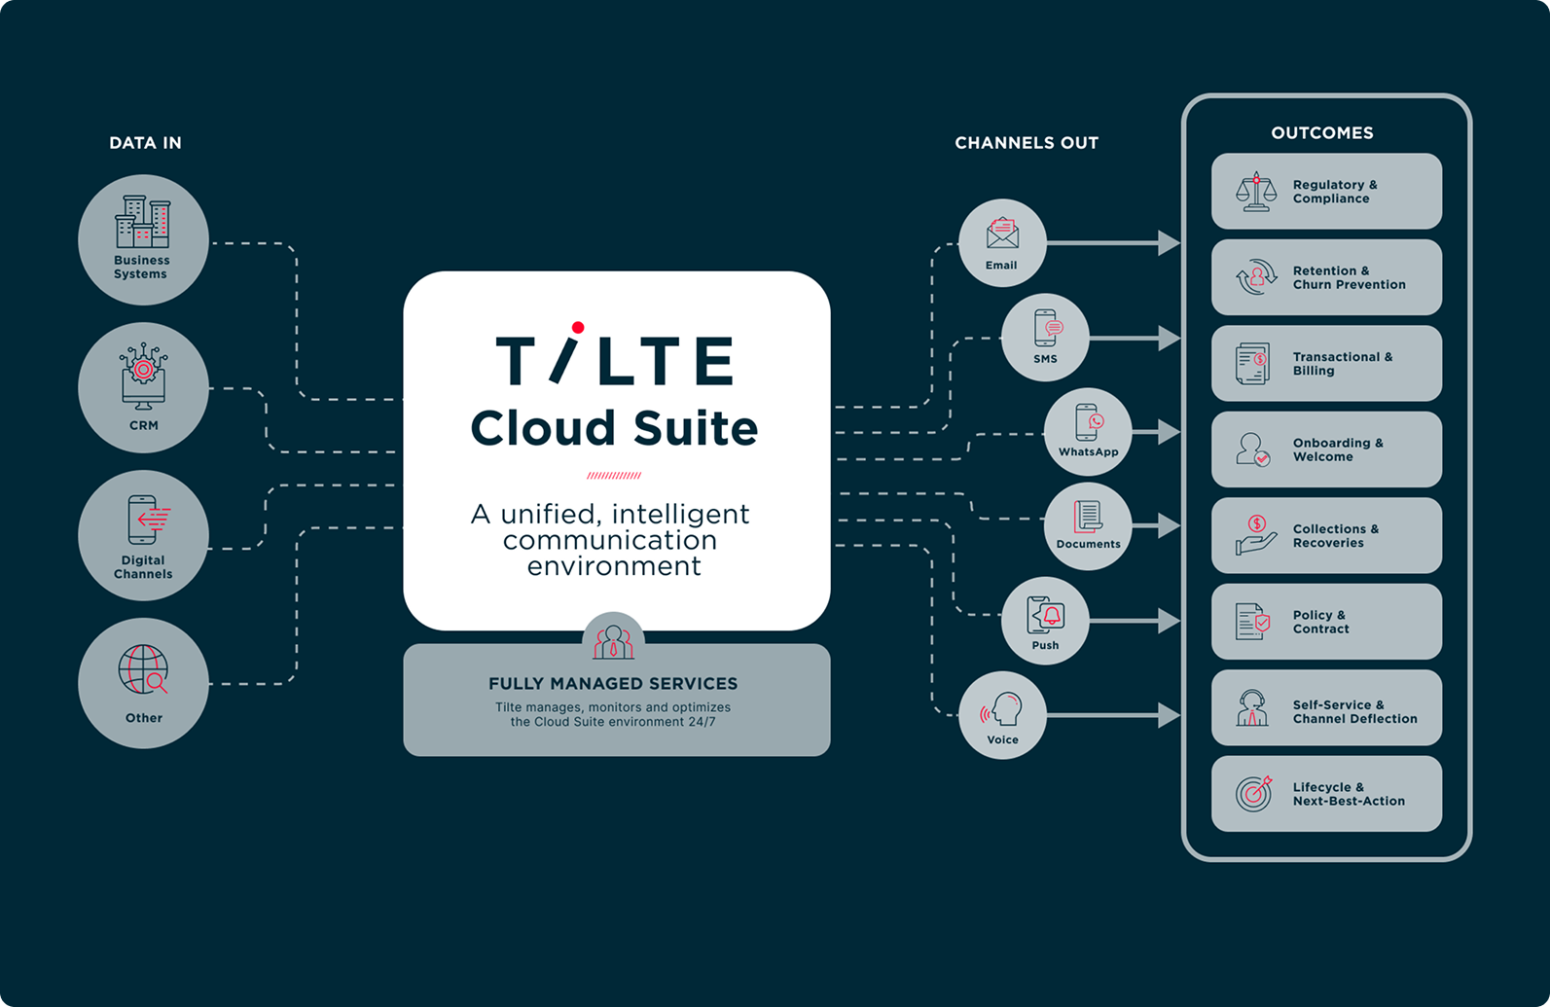Image resolution: width=1550 pixels, height=1007 pixels.
Task: Select the SMS phone message icon
Action: click(1047, 328)
